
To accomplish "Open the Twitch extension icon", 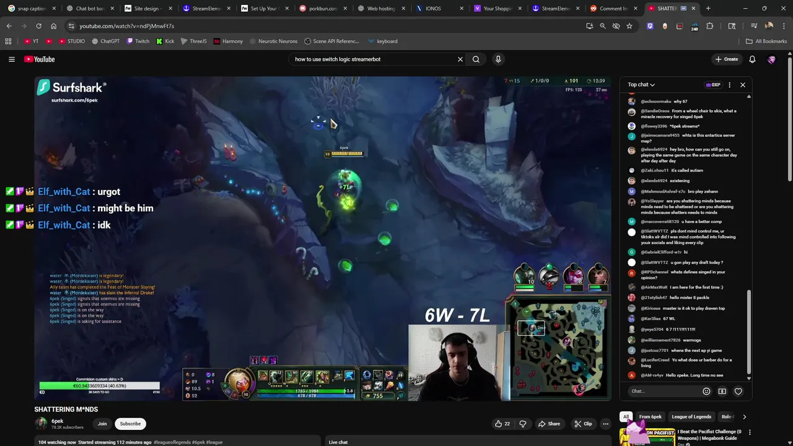I will pos(650,26).
